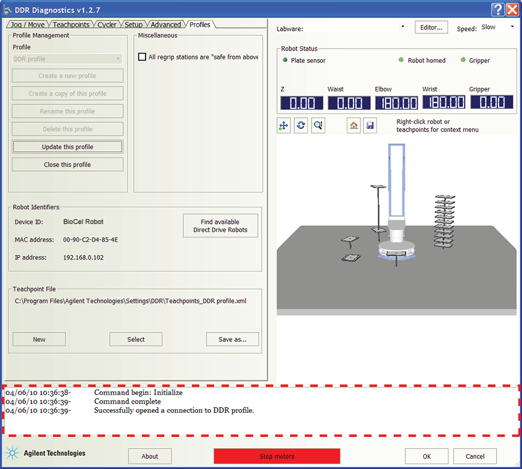522x469 pixels.
Task: Click the save floppy disk icon
Action: [370, 125]
